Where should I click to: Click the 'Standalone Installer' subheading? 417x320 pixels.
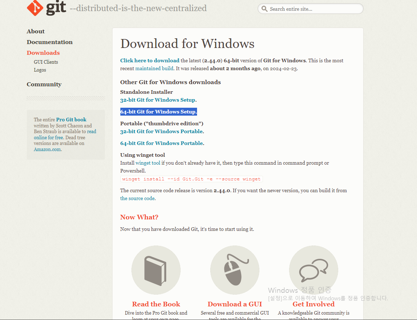(x=147, y=92)
